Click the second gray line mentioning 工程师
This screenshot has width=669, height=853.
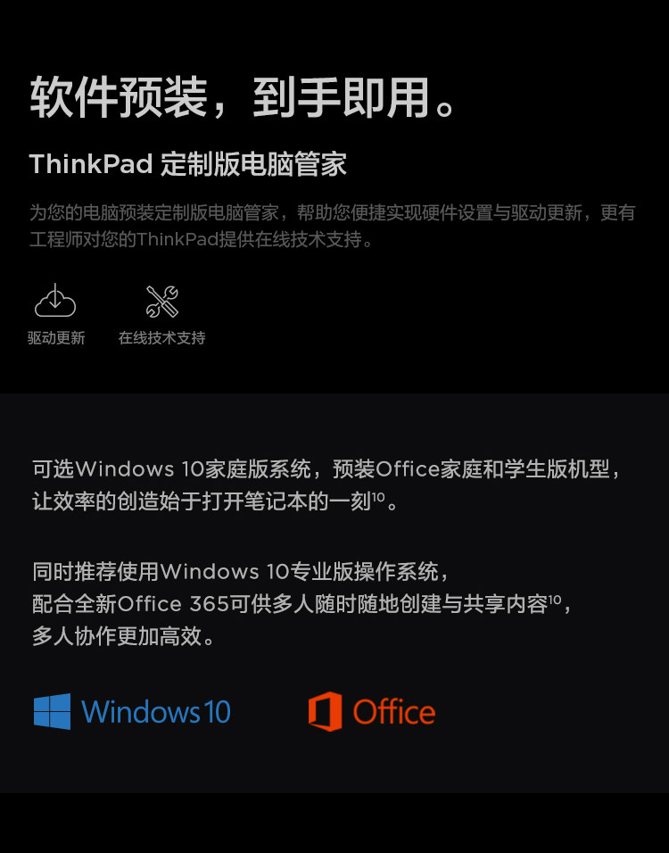202,239
